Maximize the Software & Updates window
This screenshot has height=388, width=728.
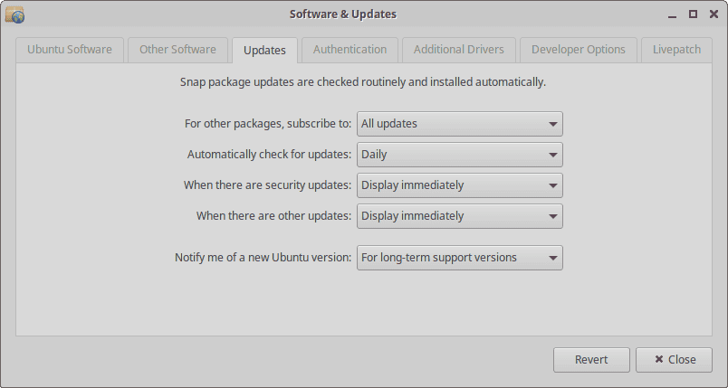point(694,14)
